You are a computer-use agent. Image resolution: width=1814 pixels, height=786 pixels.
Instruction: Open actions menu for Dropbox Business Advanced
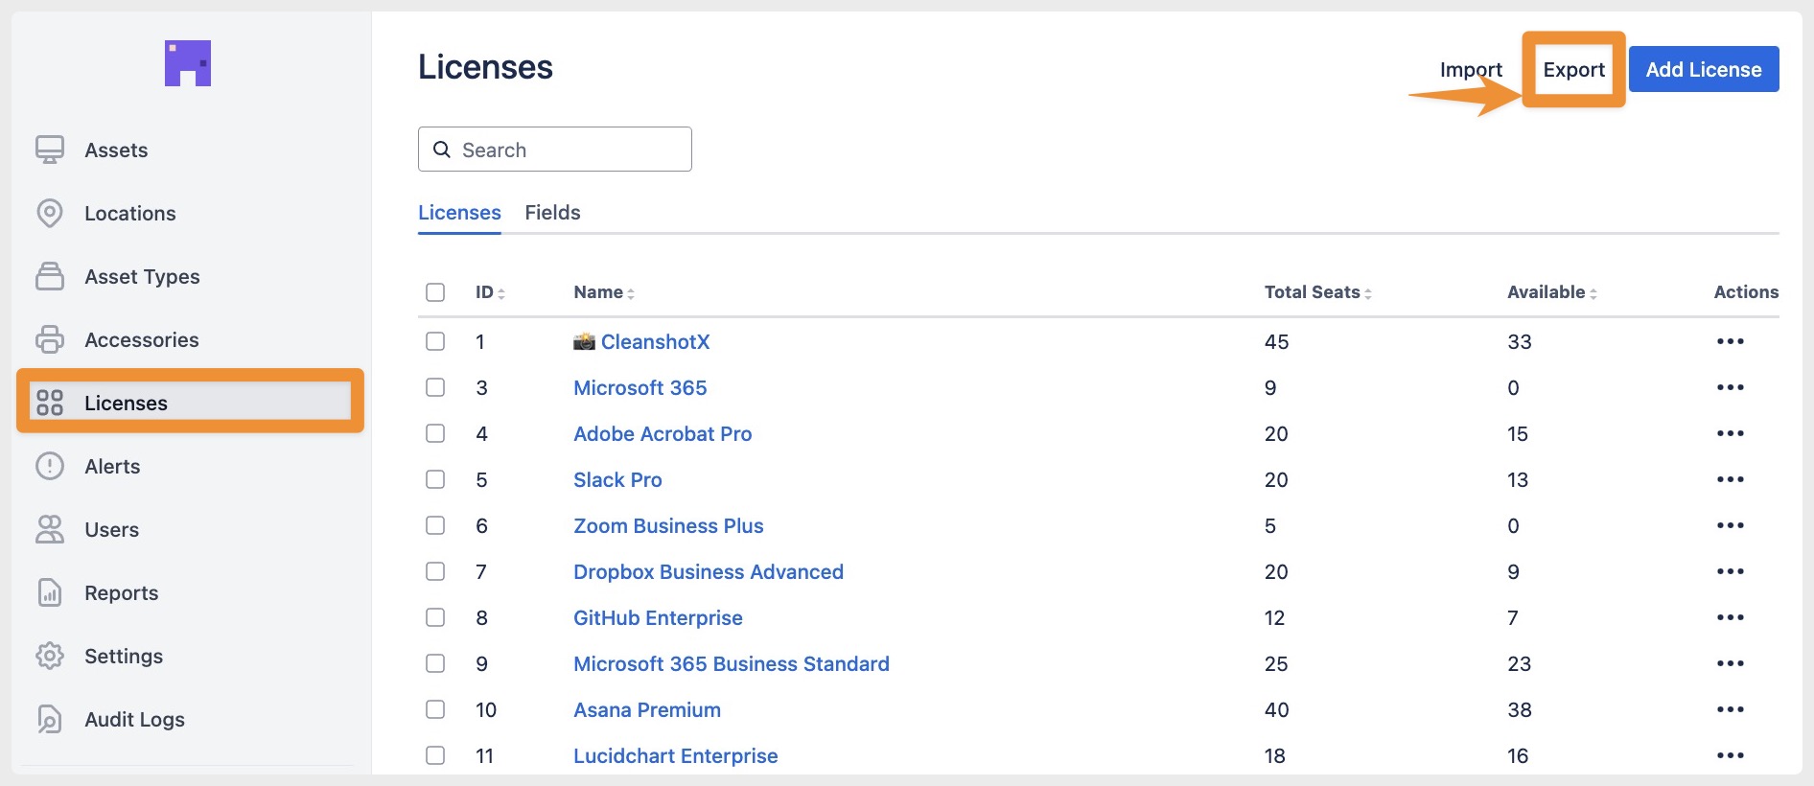[1731, 571]
